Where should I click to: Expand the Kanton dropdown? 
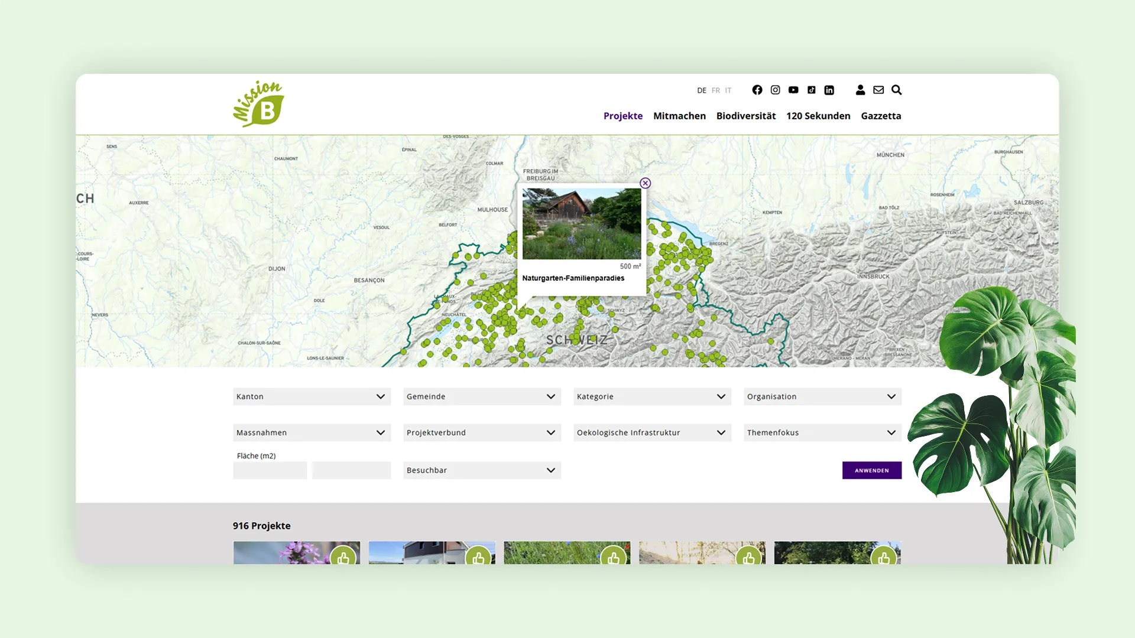(312, 396)
